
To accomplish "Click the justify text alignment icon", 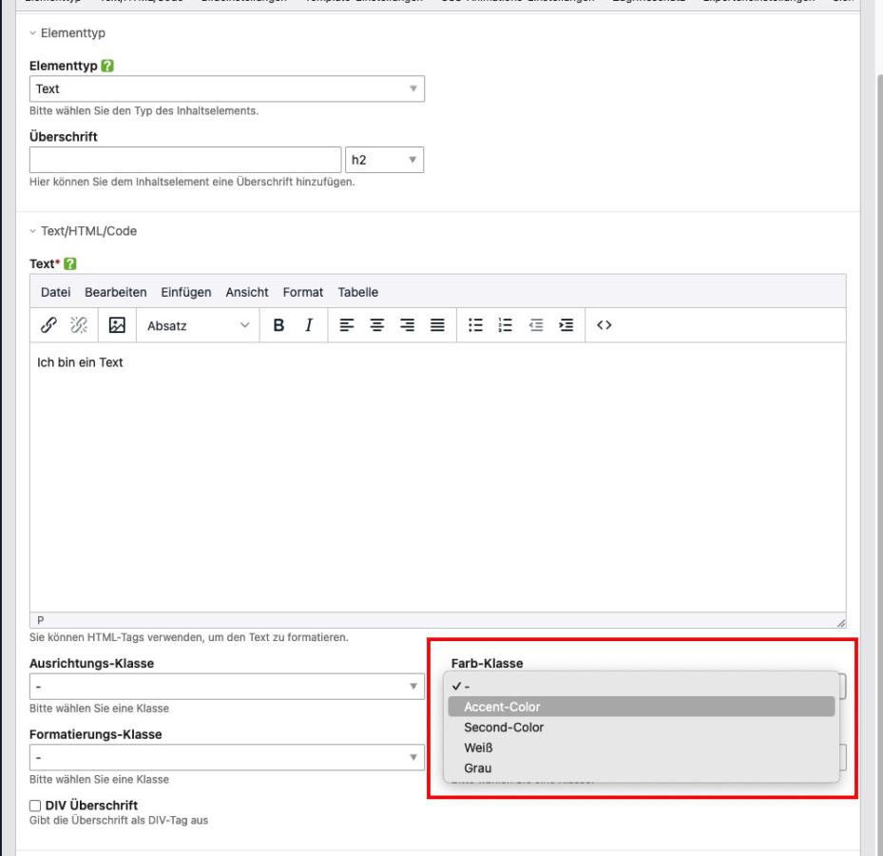I will click(x=436, y=326).
